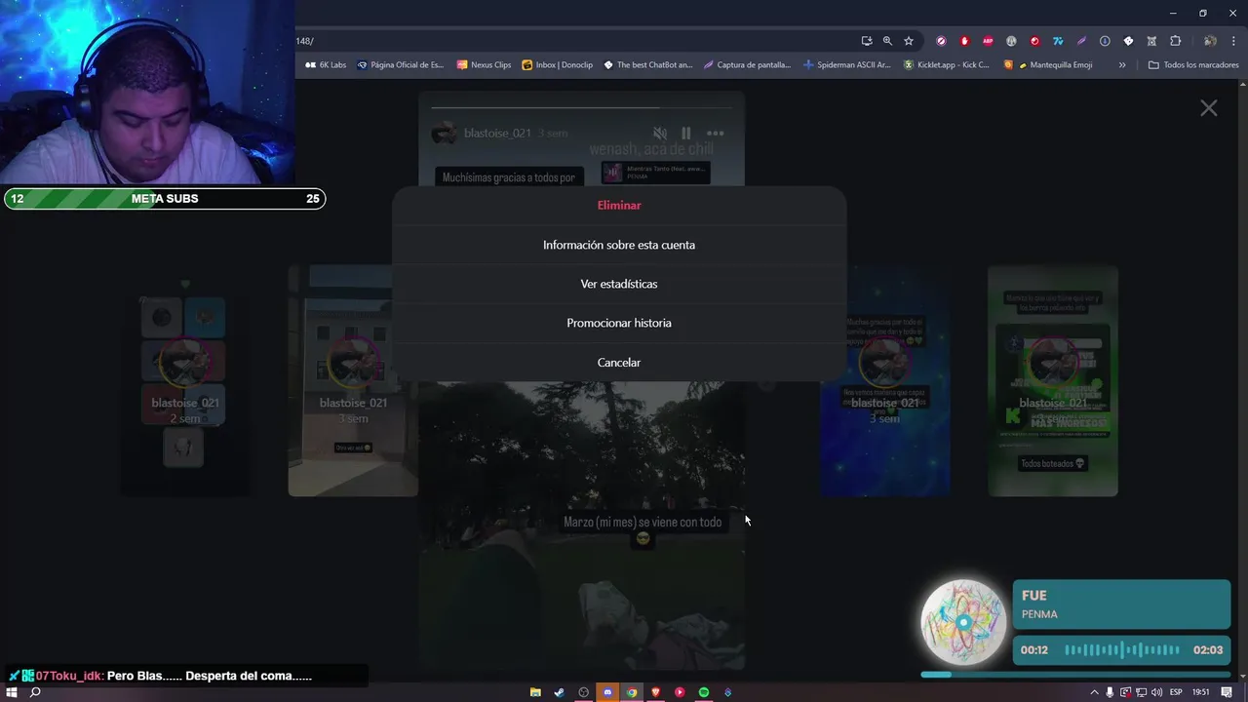Open Inbox | Donoclip bookmark

pos(558,65)
